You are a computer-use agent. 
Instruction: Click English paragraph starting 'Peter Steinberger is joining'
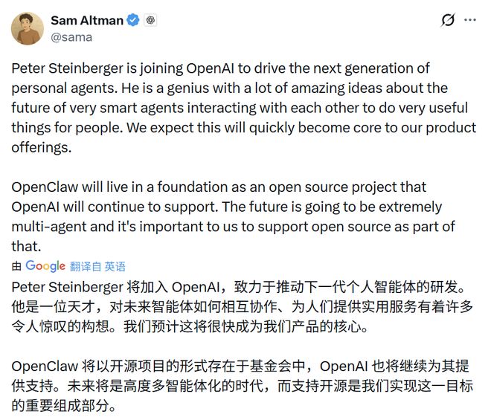[238, 108]
